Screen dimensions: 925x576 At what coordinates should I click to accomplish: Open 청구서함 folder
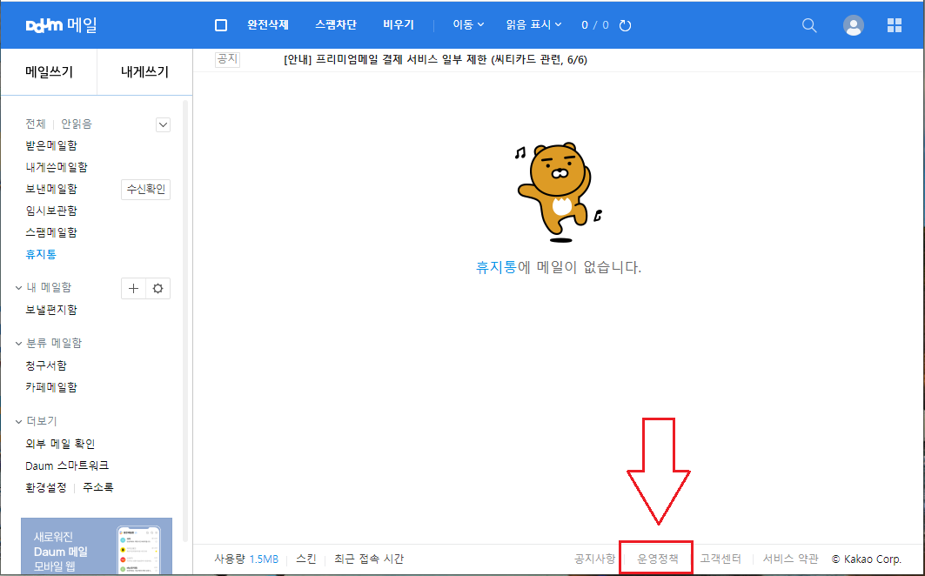pos(46,365)
